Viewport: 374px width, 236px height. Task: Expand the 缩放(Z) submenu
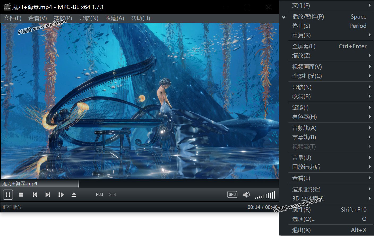326,56
